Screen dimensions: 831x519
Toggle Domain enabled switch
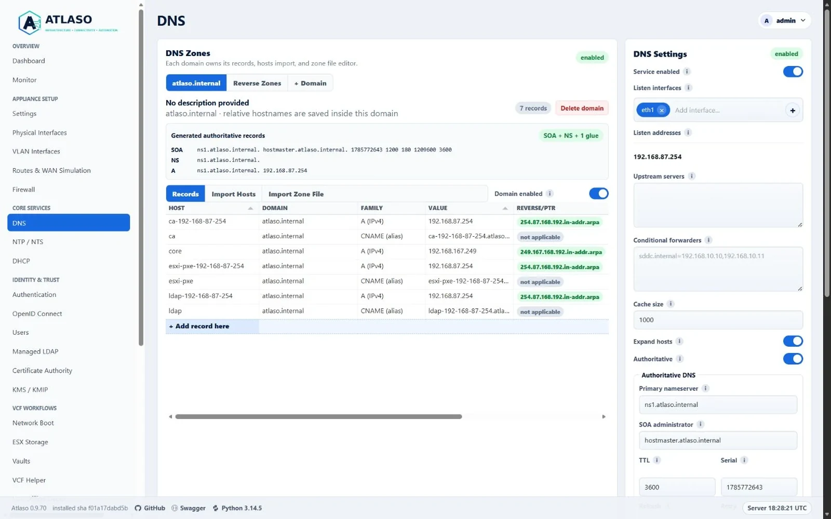click(x=598, y=194)
